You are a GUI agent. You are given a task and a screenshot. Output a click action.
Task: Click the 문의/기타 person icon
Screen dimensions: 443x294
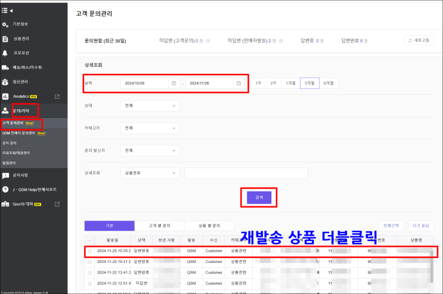coord(5,110)
